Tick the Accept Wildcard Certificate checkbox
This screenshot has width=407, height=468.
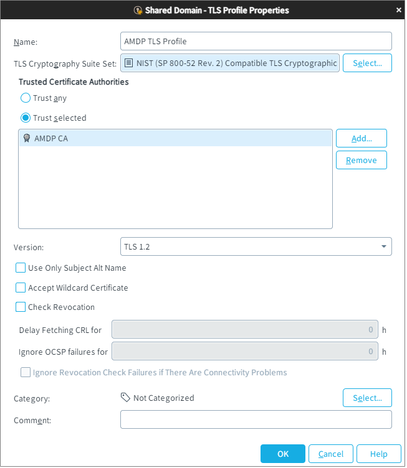click(21, 288)
